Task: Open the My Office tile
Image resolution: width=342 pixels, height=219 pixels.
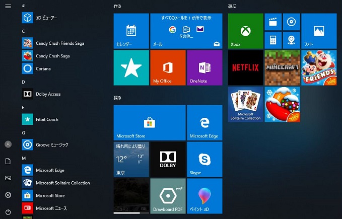Action: click(168, 67)
